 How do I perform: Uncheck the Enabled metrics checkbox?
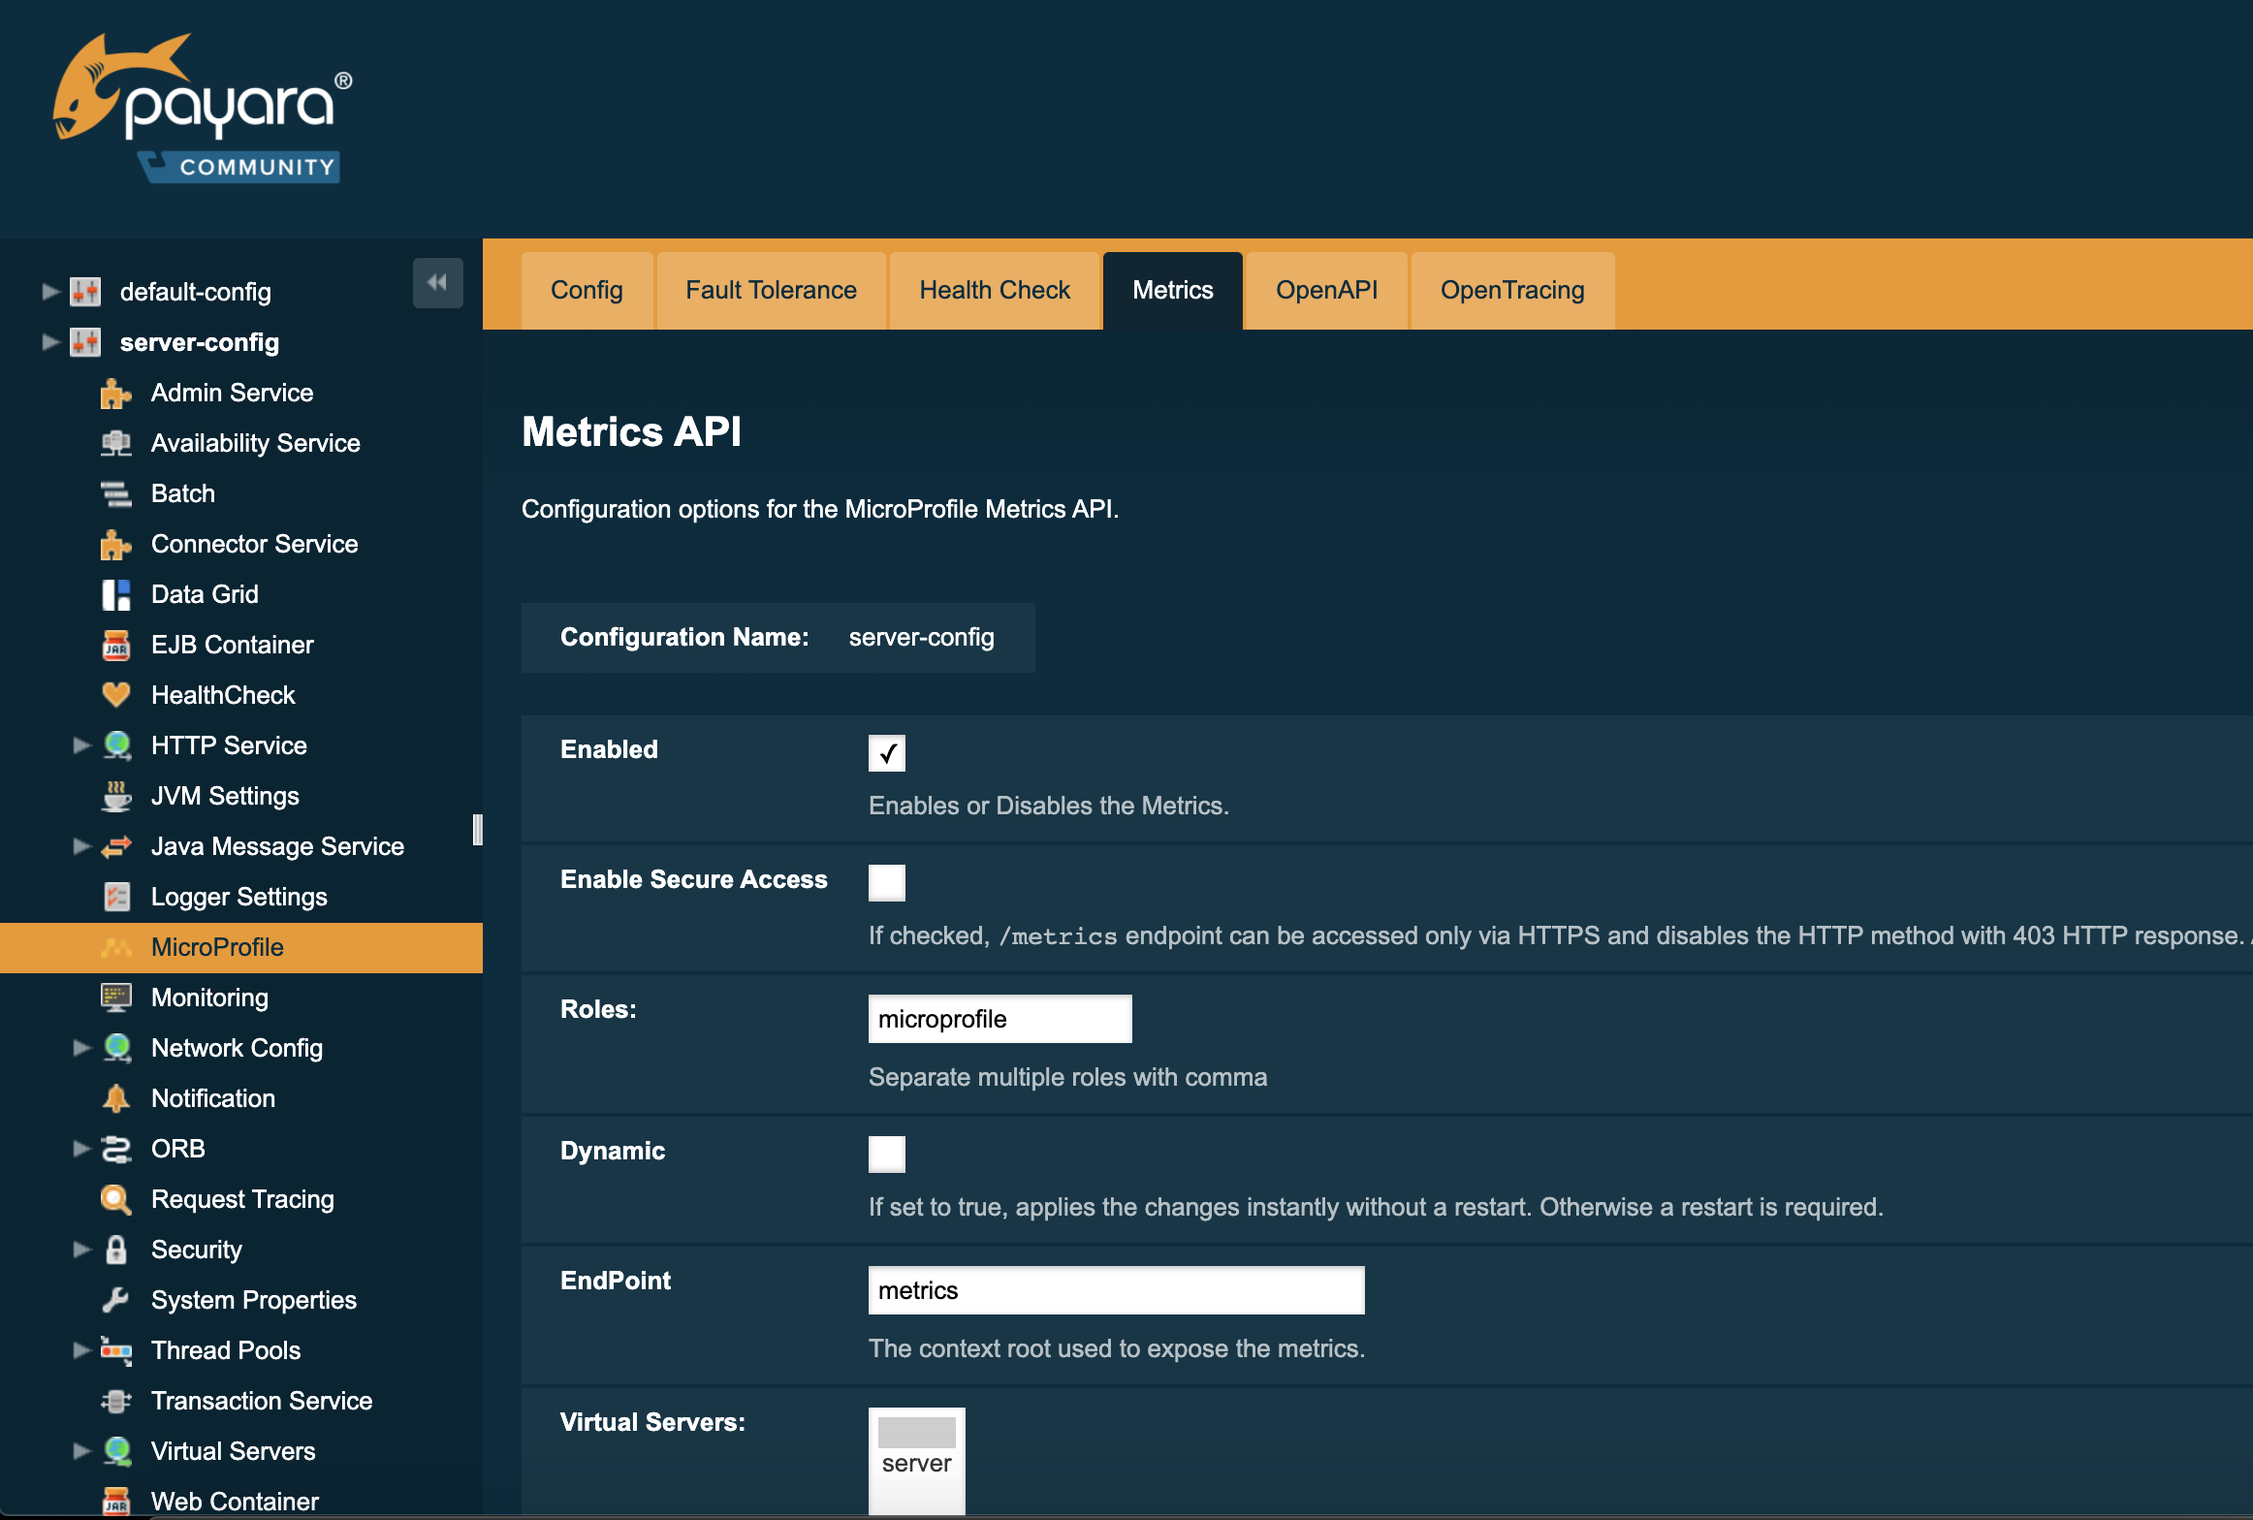tap(887, 752)
